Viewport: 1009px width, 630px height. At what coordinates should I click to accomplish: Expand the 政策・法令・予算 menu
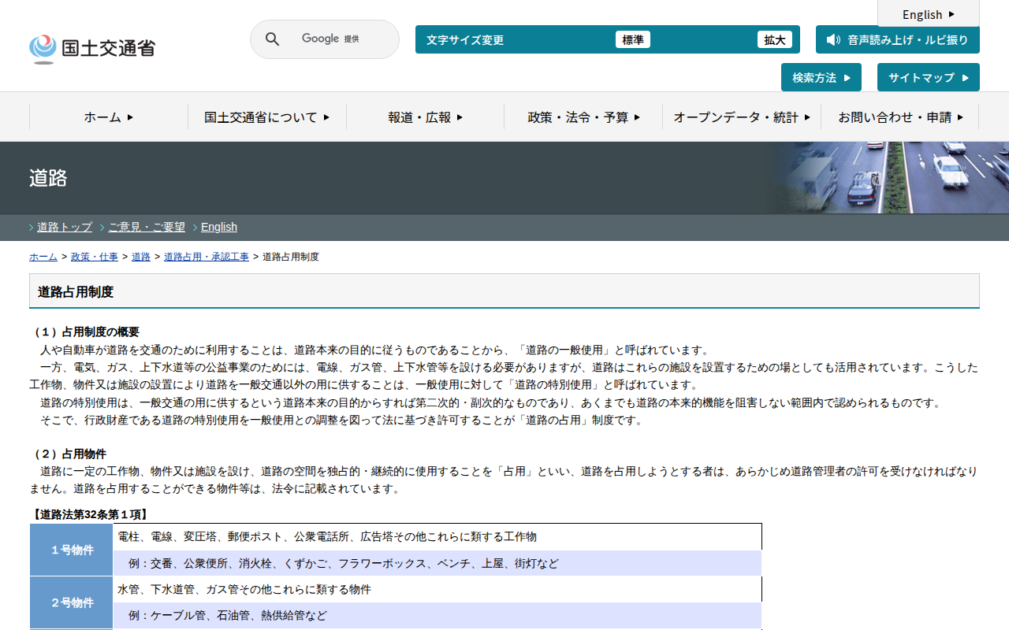pyautogui.click(x=583, y=117)
